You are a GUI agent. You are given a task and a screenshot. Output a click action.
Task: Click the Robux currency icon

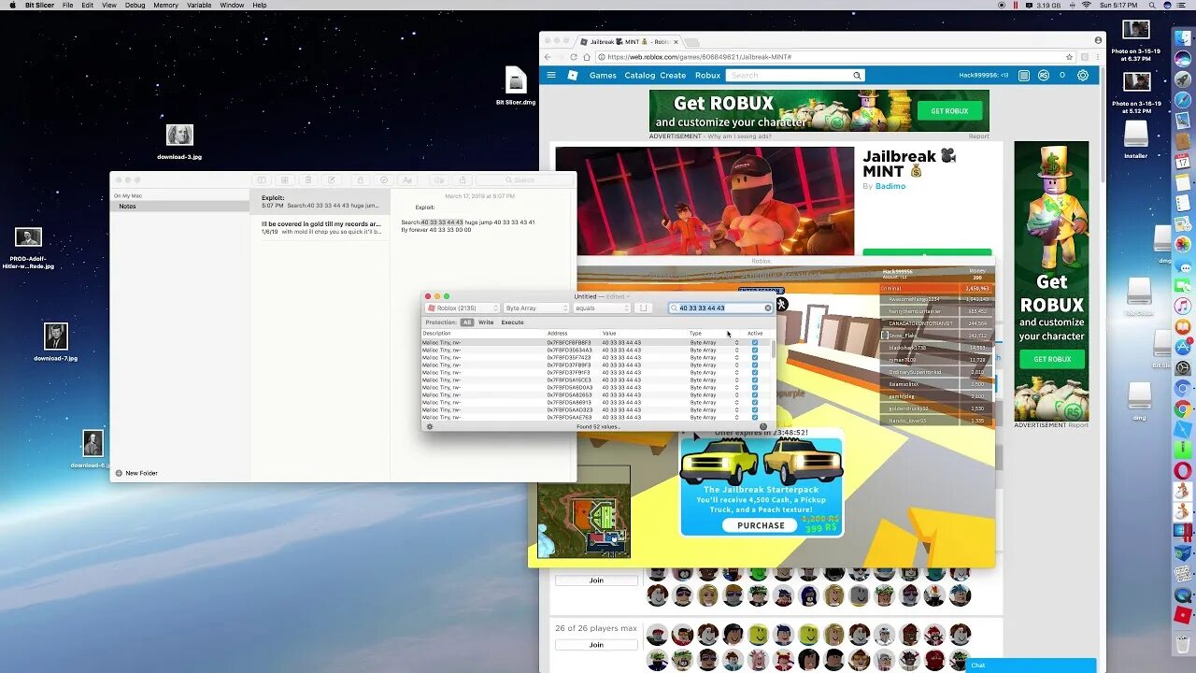[x=1044, y=75]
